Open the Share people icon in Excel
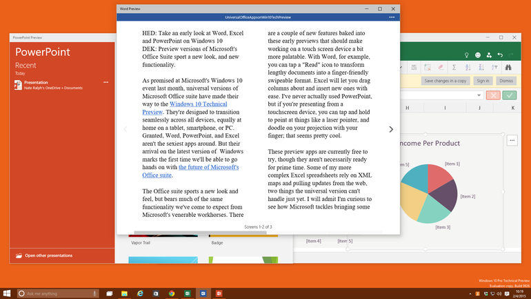This screenshot has height=299, width=531. 489,55
